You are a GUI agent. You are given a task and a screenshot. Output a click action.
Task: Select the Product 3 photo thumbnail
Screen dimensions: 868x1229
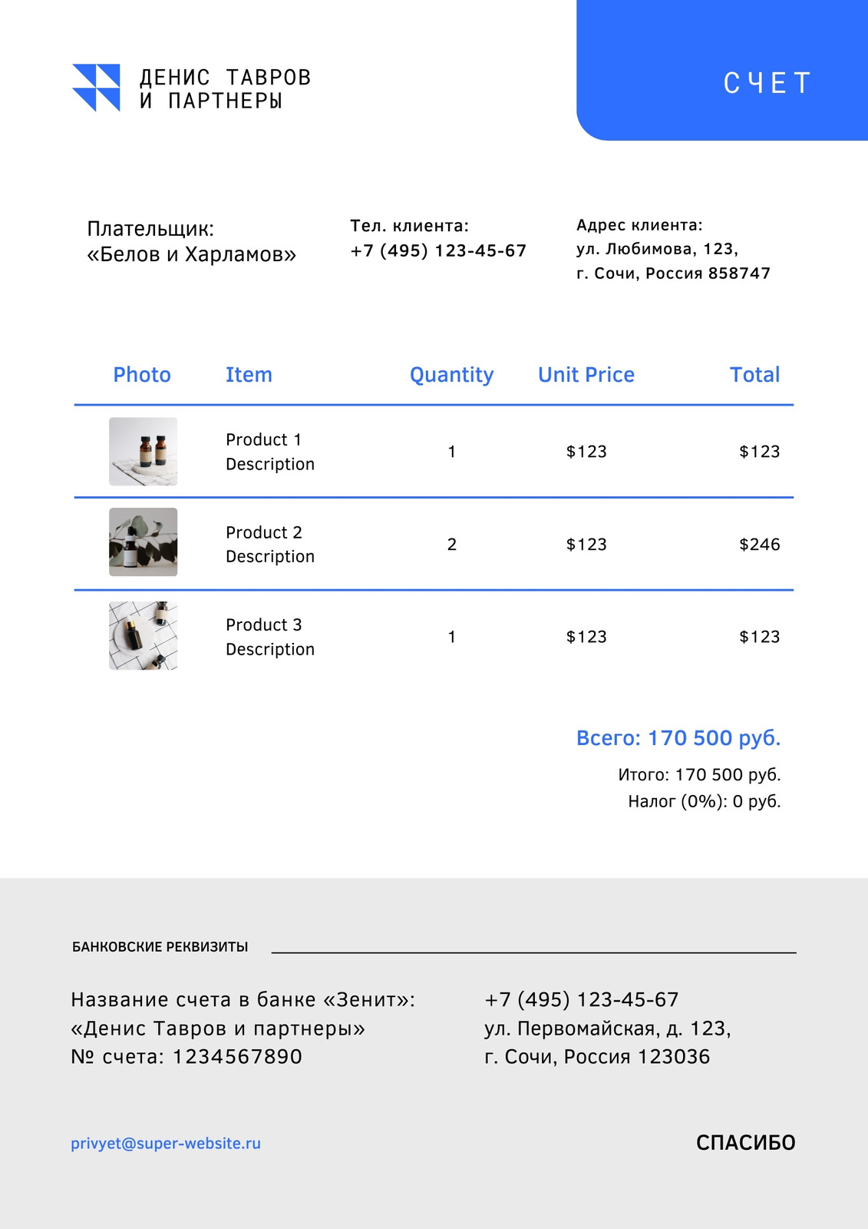143,635
